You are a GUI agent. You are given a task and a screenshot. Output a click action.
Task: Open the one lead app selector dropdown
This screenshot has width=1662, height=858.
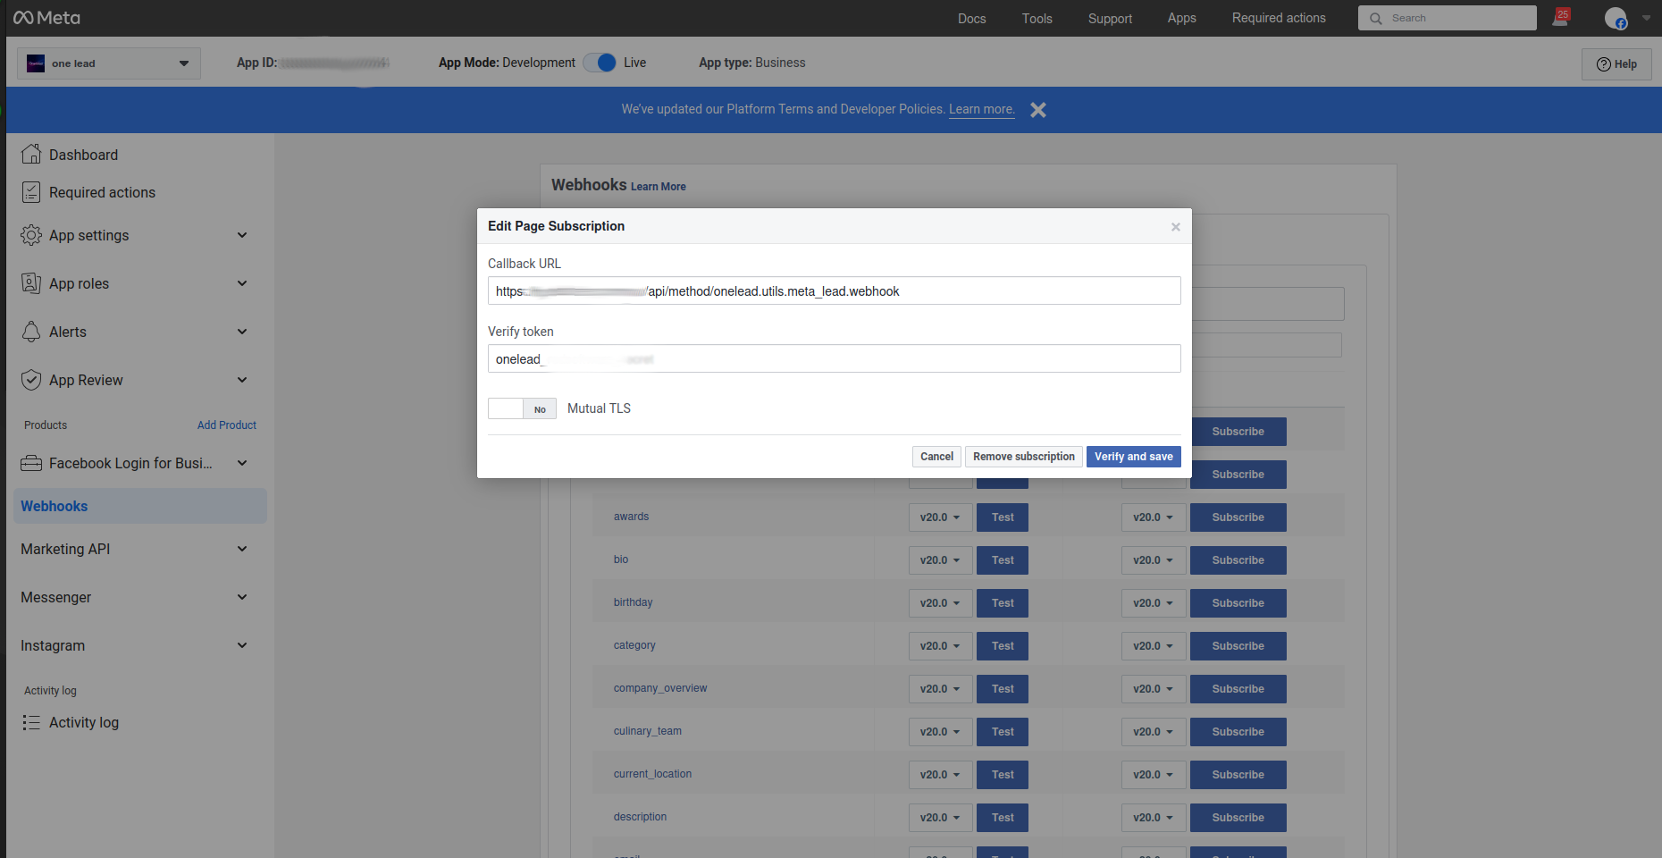[x=109, y=63]
